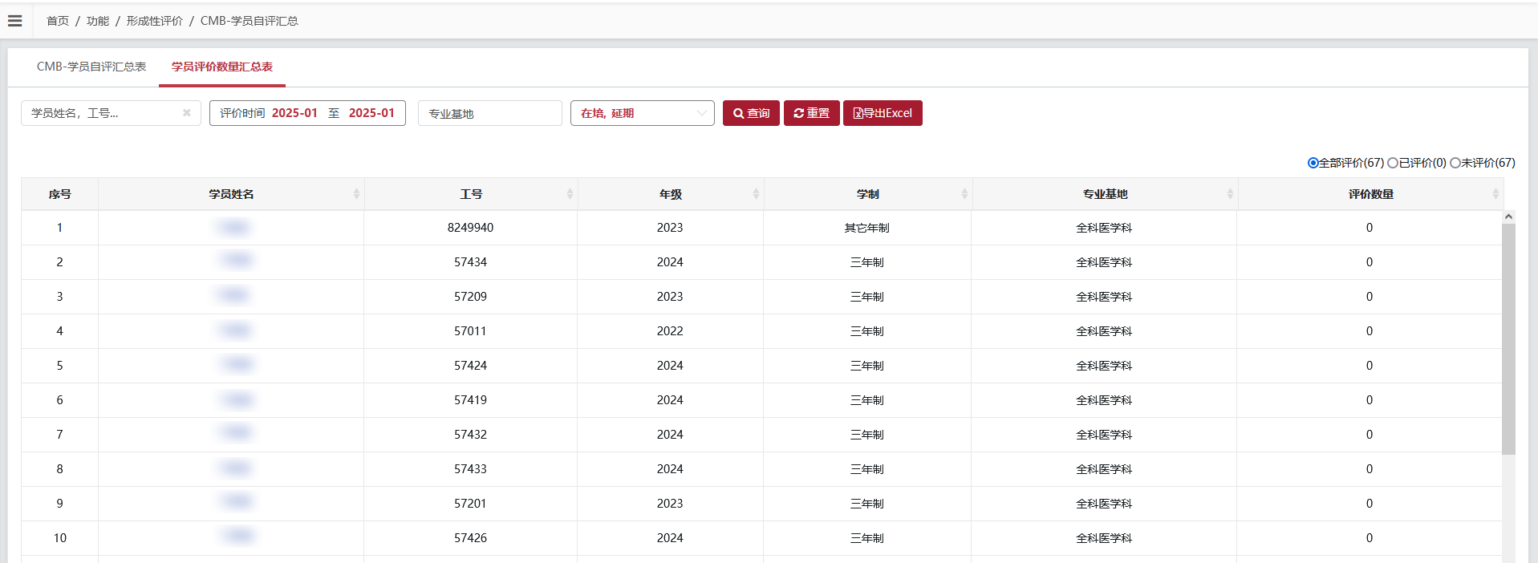This screenshot has width=1538, height=563.
Task: Clear the student name search field
Action: click(x=187, y=113)
